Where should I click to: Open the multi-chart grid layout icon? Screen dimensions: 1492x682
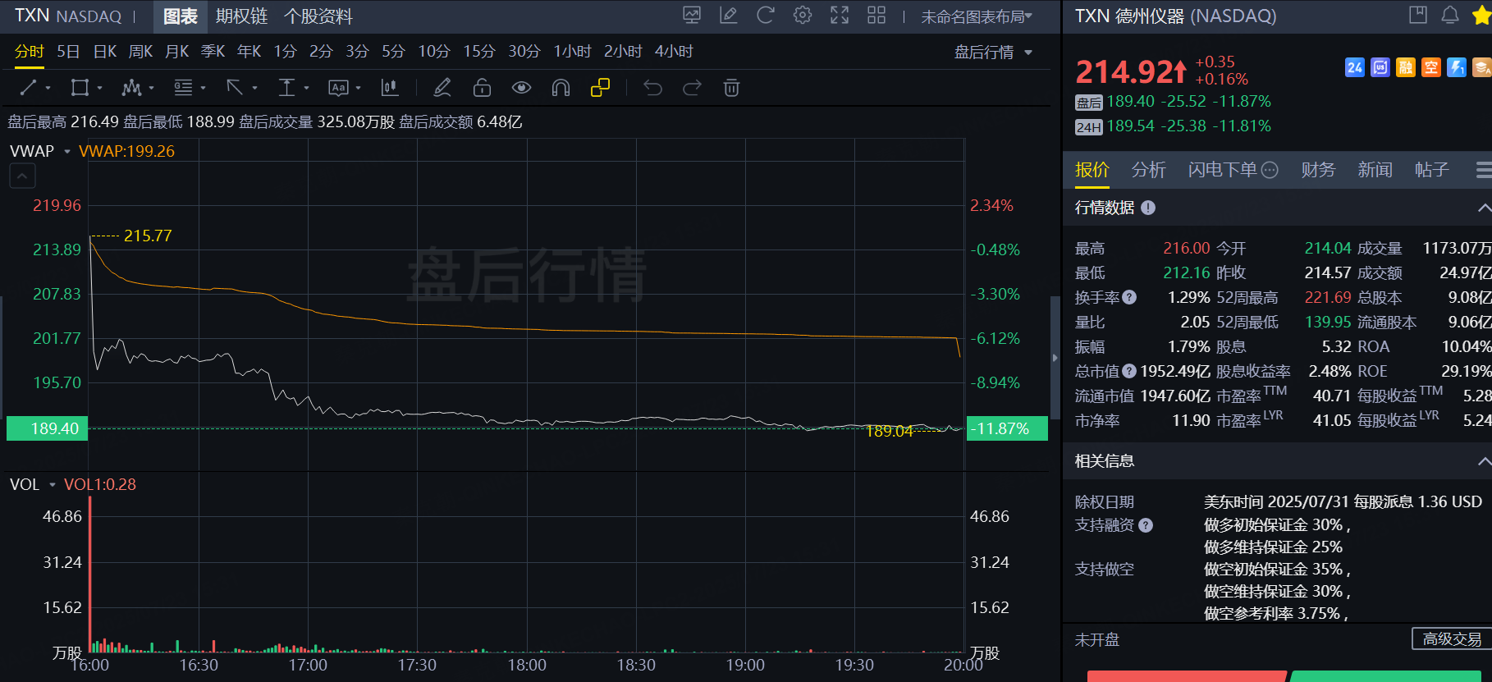(x=876, y=15)
